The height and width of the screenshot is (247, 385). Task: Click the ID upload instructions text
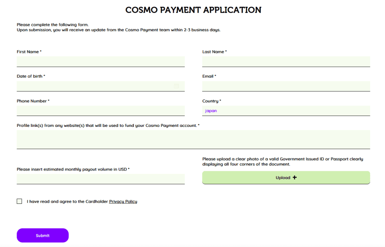click(x=283, y=161)
